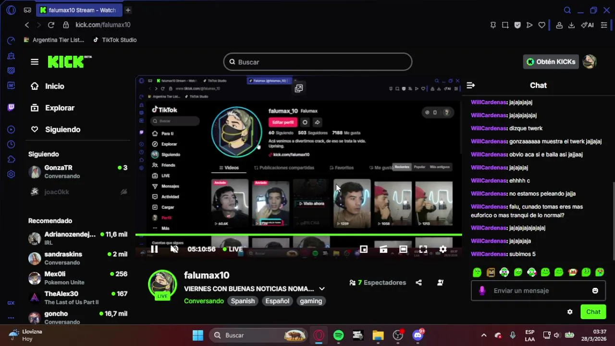
Task: Open recommended channel TheAlex30
Action: pos(78,297)
